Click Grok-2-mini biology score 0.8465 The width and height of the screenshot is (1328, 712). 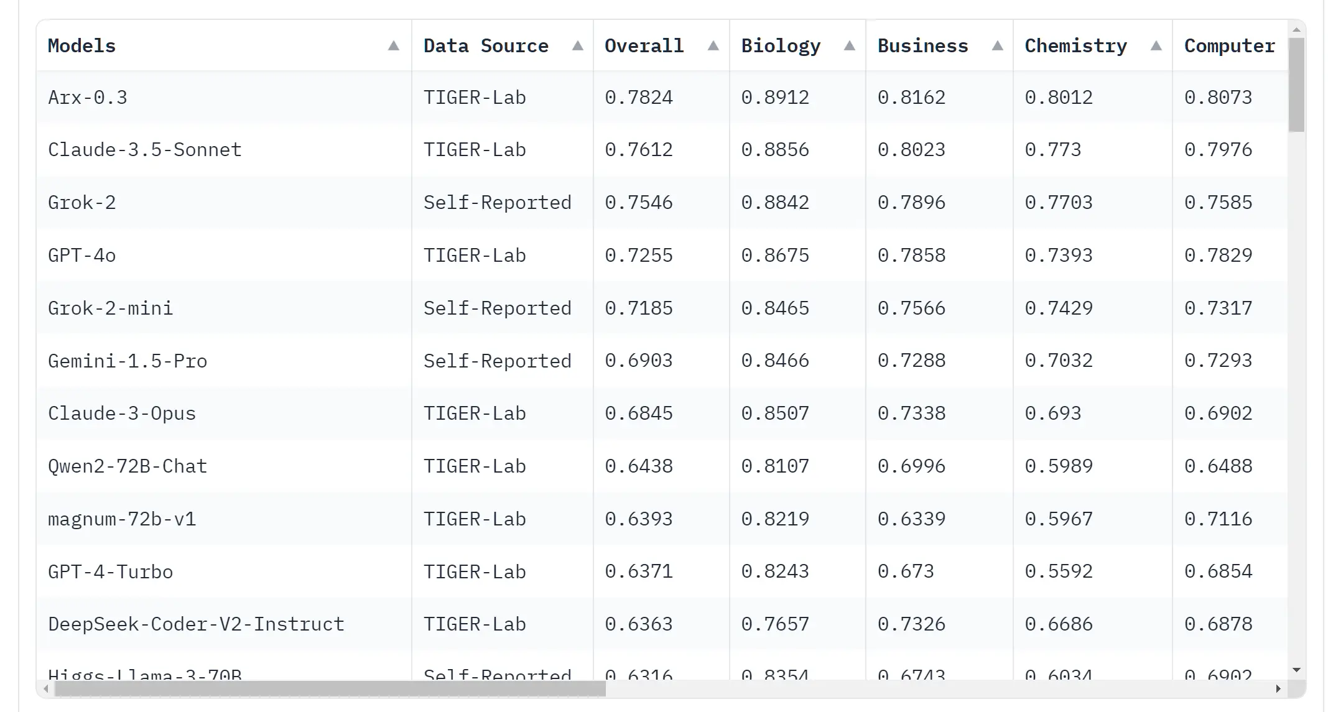pyautogui.click(x=775, y=308)
